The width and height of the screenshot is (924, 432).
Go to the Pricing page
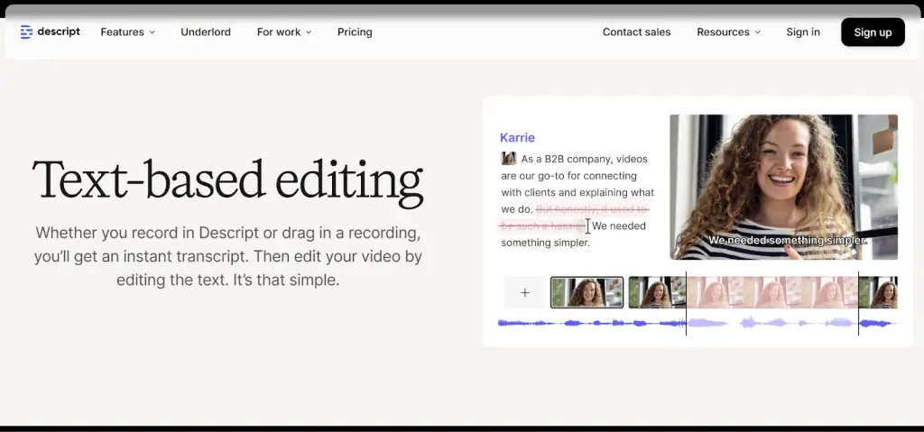click(x=355, y=32)
